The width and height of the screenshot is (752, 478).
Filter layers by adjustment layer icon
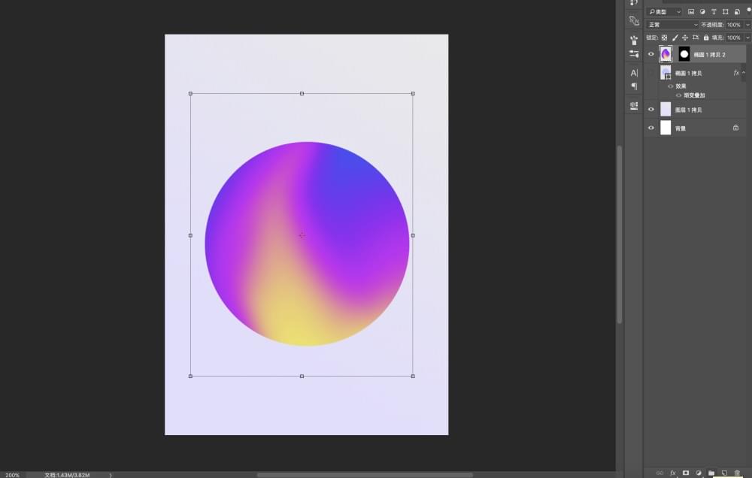point(702,11)
